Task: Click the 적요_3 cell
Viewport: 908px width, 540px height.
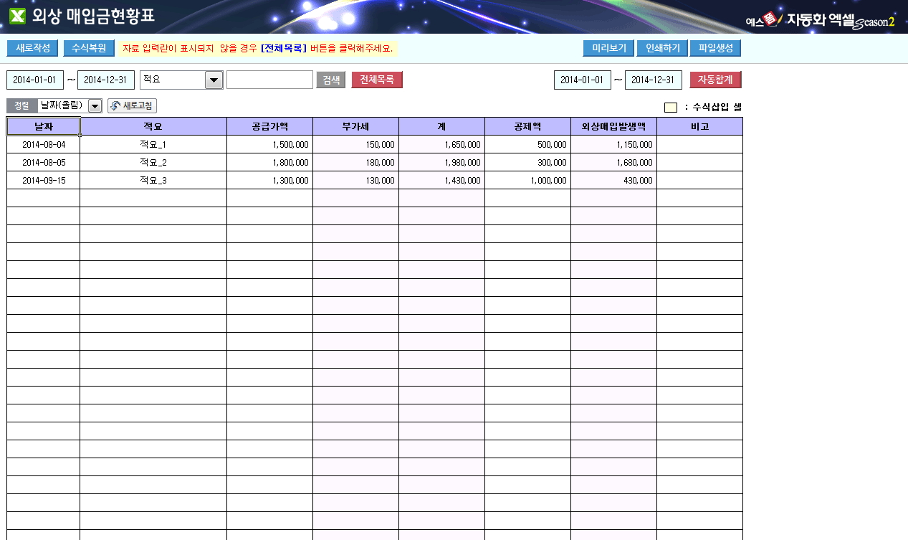Action: click(x=153, y=180)
